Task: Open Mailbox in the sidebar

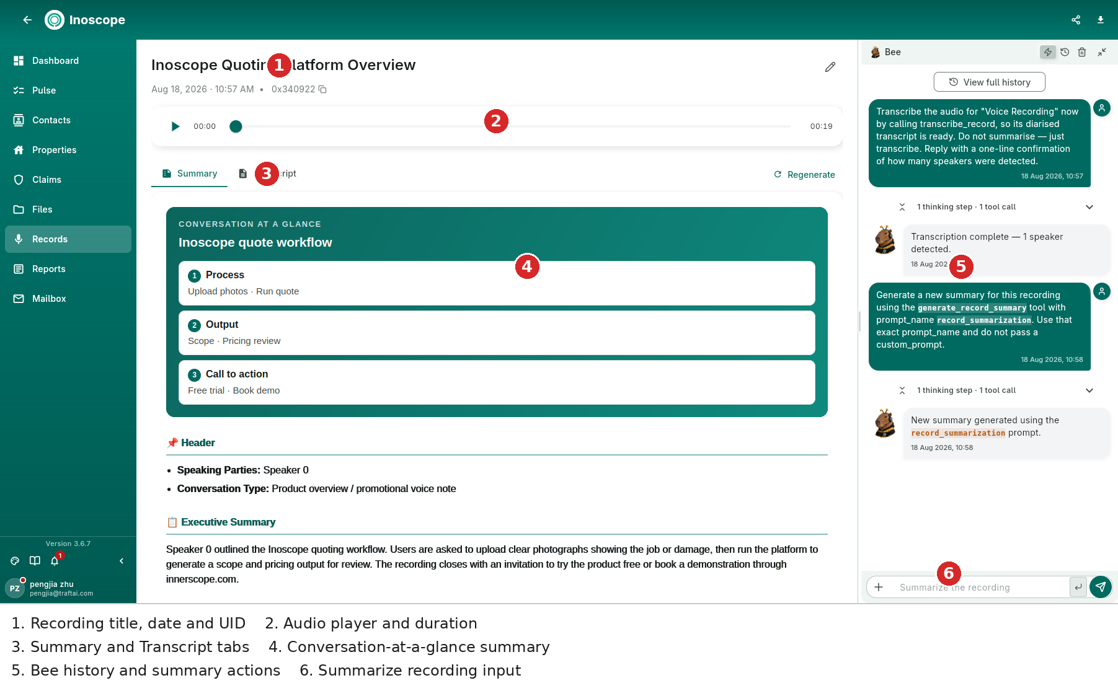Action: pyautogui.click(x=68, y=299)
